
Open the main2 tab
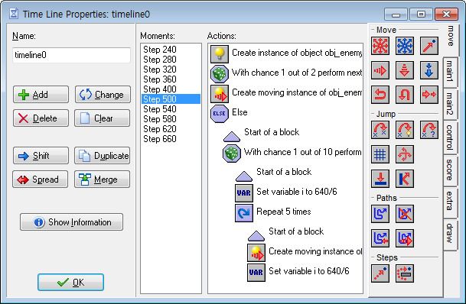tap(450, 104)
